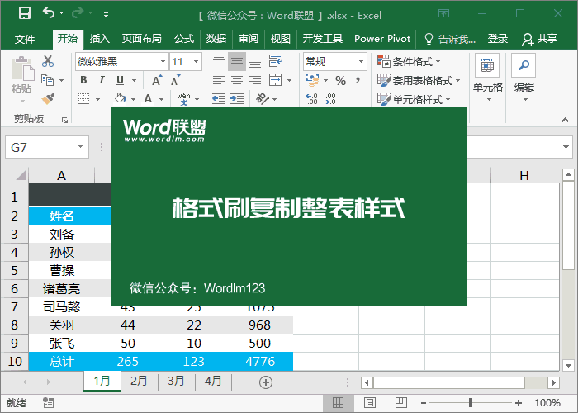This screenshot has height=413, width=578.
Task: Click the 共享 share button
Action: tap(540, 39)
